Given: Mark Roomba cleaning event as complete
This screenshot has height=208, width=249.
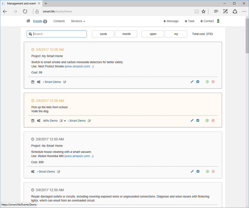Looking at the screenshot, I should point(207,171).
